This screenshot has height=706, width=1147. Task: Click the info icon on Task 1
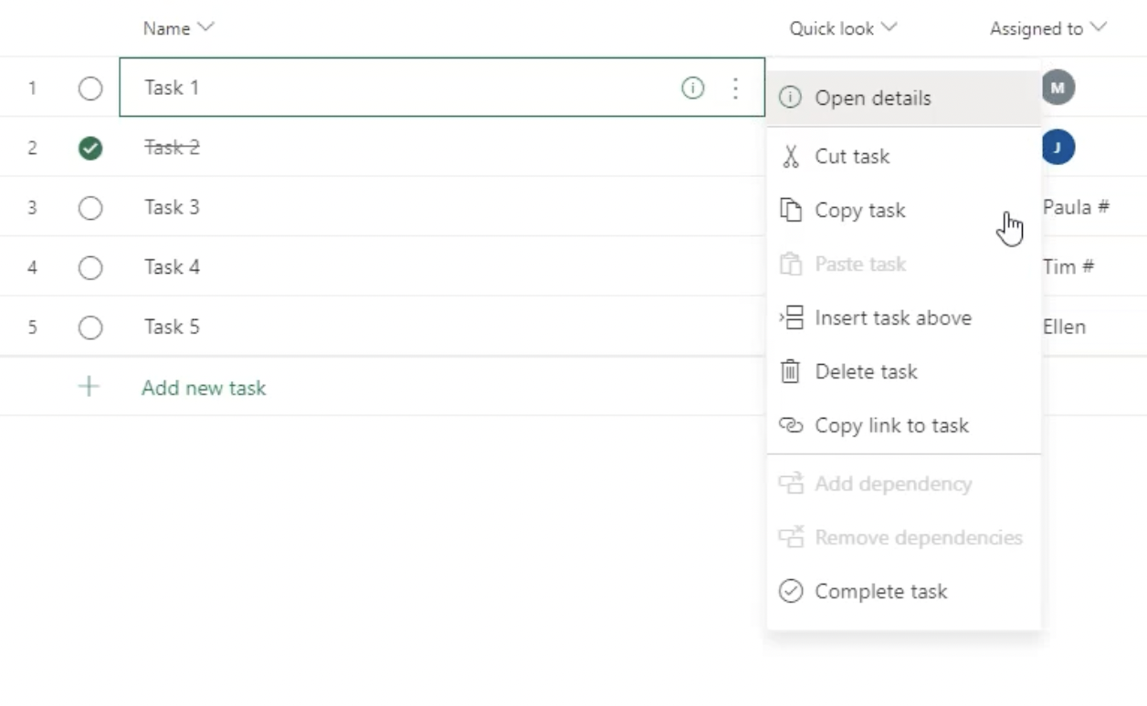click(693, 88)
